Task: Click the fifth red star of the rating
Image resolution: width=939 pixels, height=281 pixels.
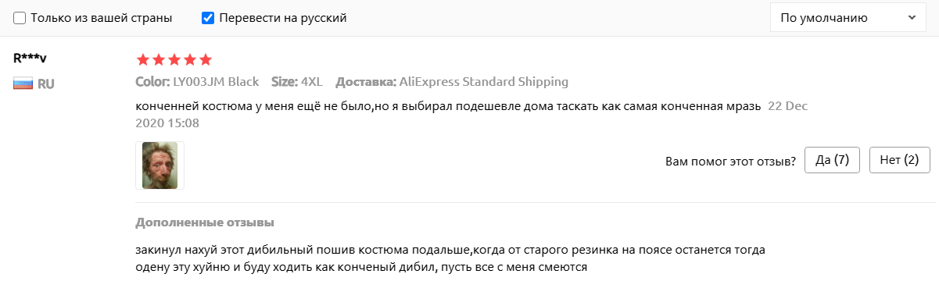Action: [x=206, y=59]
